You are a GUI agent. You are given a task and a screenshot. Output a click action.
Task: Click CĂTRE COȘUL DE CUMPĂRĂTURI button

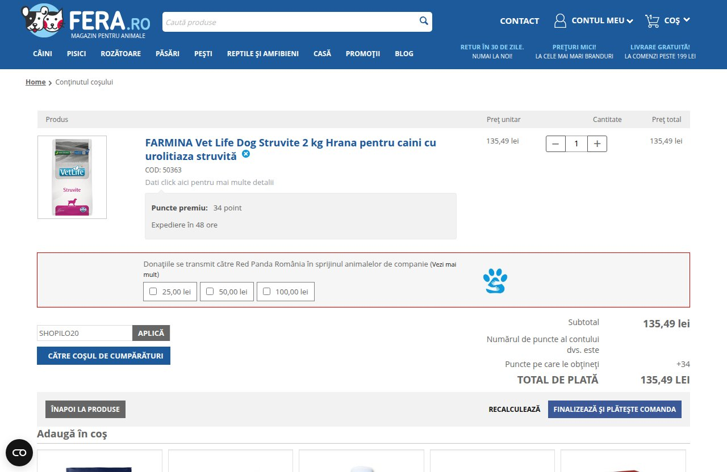[x=103, y=356]
